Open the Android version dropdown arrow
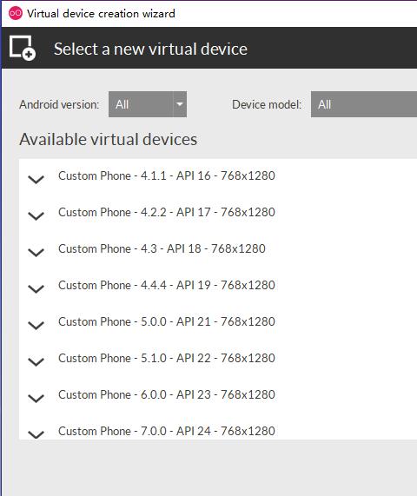The image size is (417, 496). (180, 104)
